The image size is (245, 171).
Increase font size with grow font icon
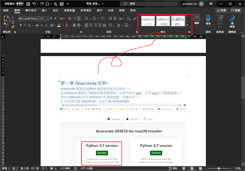pyautogui.click(x=51, y=18)
